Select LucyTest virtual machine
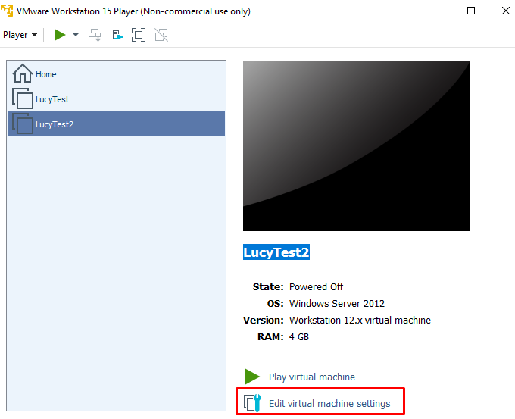The image size is (515, 419). pos(116,99)
